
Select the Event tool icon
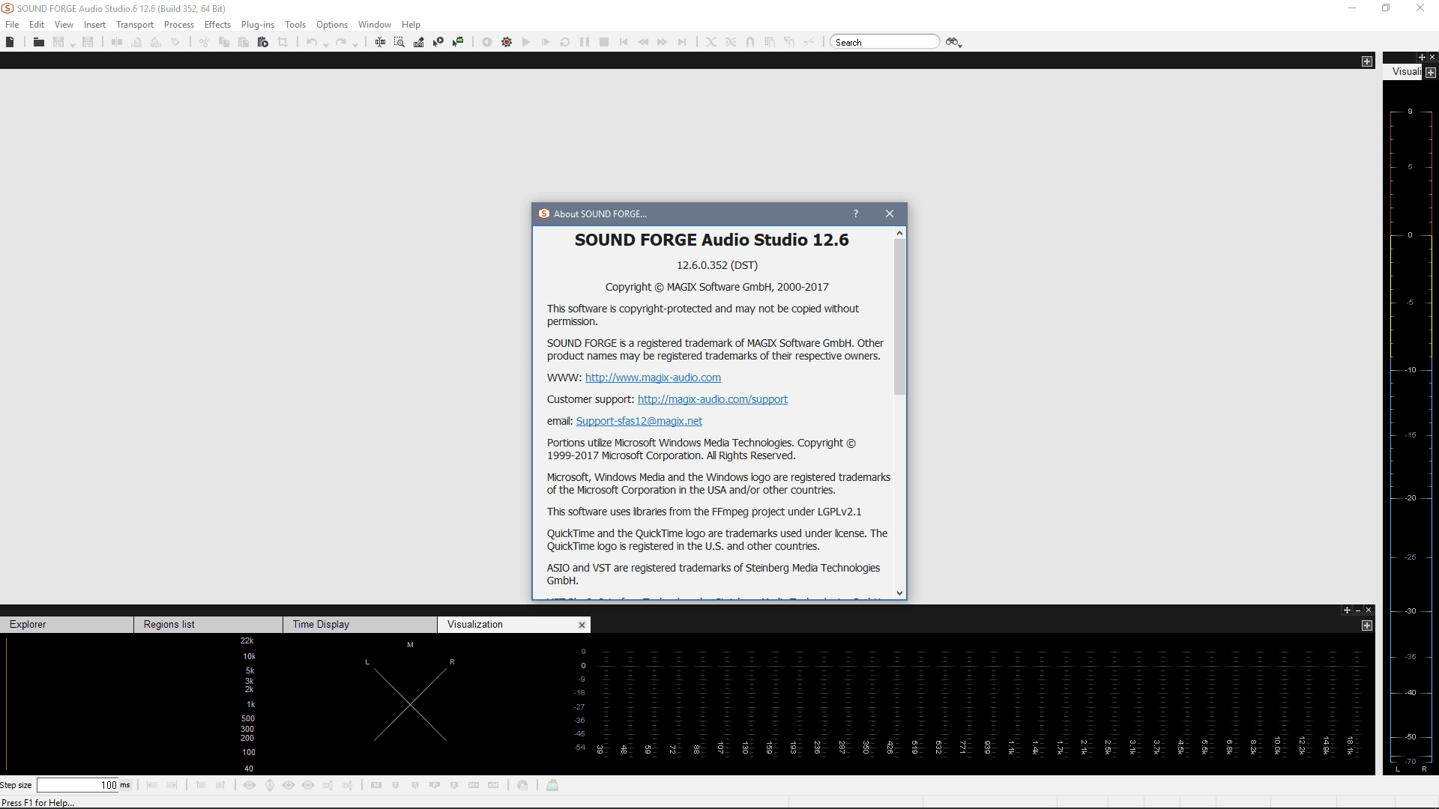[438, 42]
